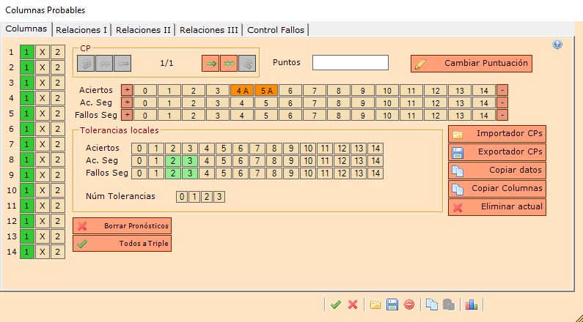Click Todos a Triple button
Image resolution: width=583 pixels, height=322 pixels.
pos(122,244)
